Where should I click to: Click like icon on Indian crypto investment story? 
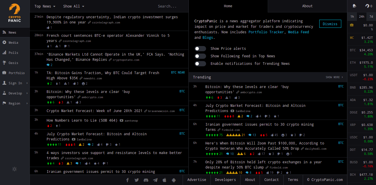click(x=49, y=28)
